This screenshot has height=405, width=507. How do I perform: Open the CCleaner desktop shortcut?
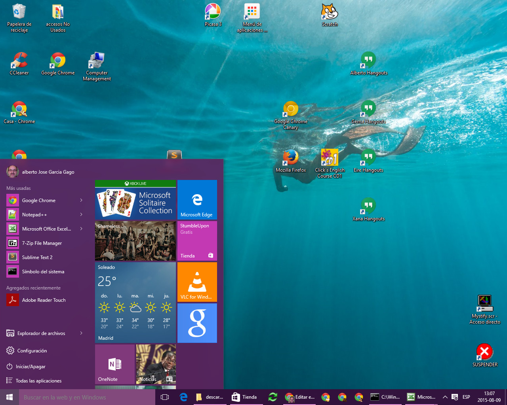click(x=19, y=61)
